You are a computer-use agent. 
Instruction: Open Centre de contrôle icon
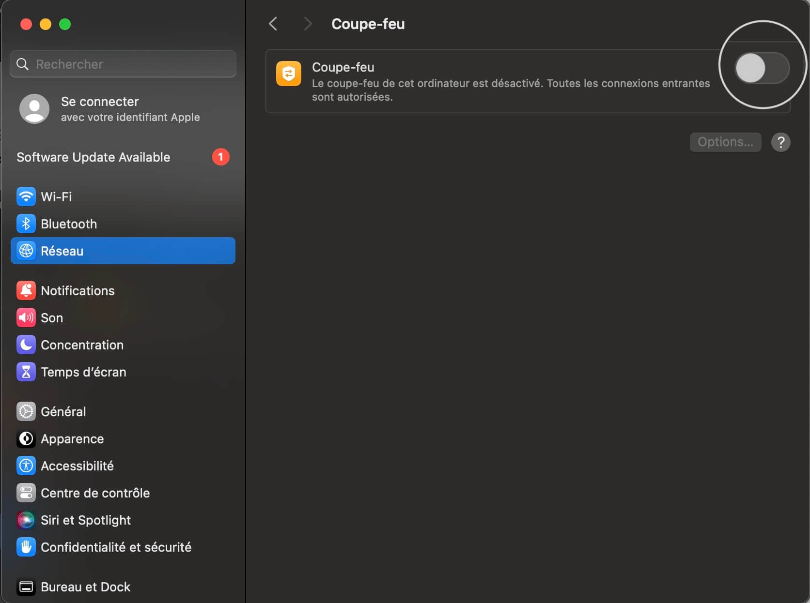click(26, 493)
